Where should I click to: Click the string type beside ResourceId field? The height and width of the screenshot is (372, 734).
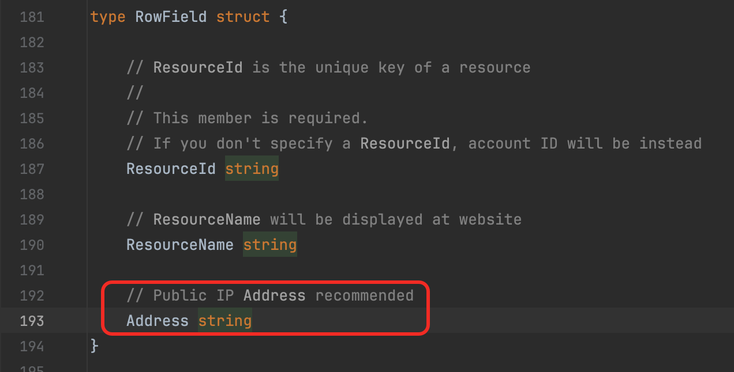coord(252,169)
